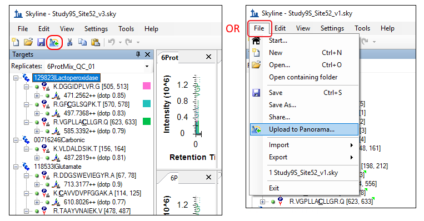Click Cut scissors icon in left toolbar

[70, 42]
